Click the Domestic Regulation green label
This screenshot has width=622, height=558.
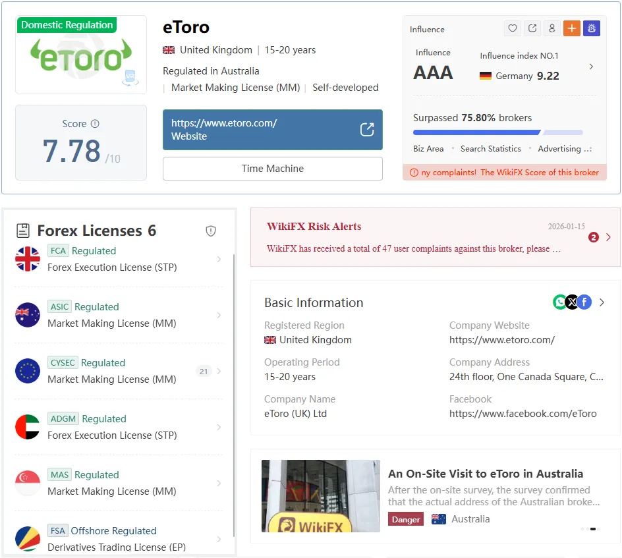tap(67, 25)
